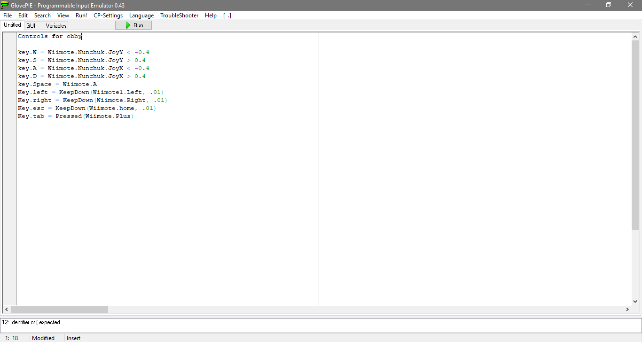Open the Language menu
The image size is (642, 342).
click(141, 15)
